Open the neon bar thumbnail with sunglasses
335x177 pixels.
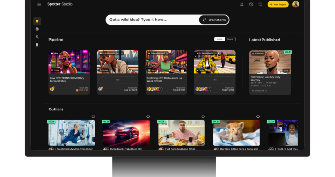(69, 61)
